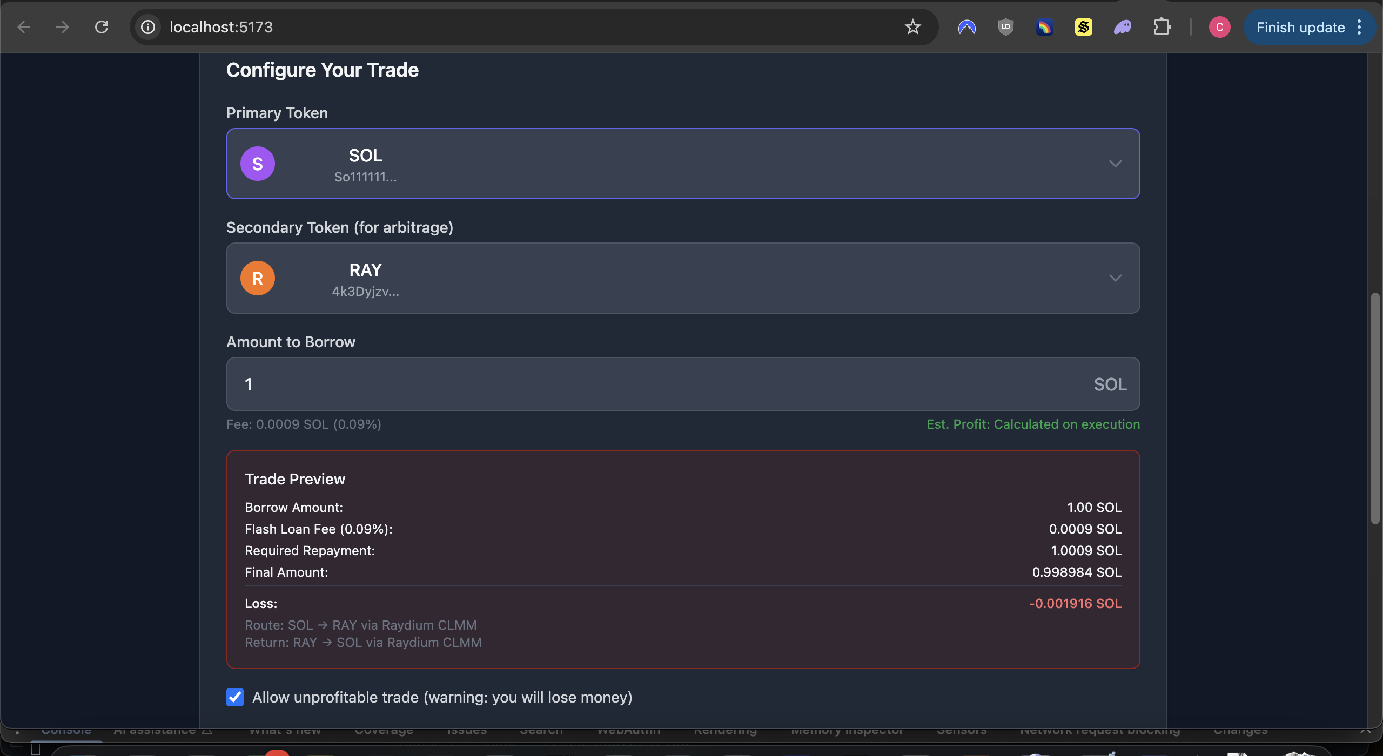Click the Fee: 0.0009 SOL text
The height and width of the screenshot is (756, 1383).
pos(304,424)
